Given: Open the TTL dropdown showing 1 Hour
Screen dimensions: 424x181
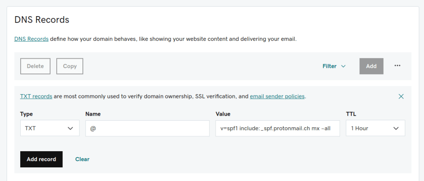Looking at the screenshot, I should pyautogui.click(x=375, y=128).
